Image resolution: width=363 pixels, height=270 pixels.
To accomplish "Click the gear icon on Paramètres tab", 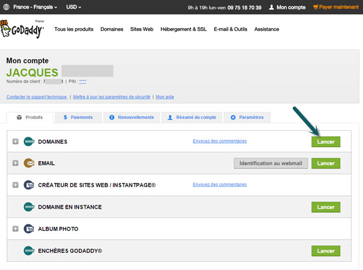I will pos(233,117).
